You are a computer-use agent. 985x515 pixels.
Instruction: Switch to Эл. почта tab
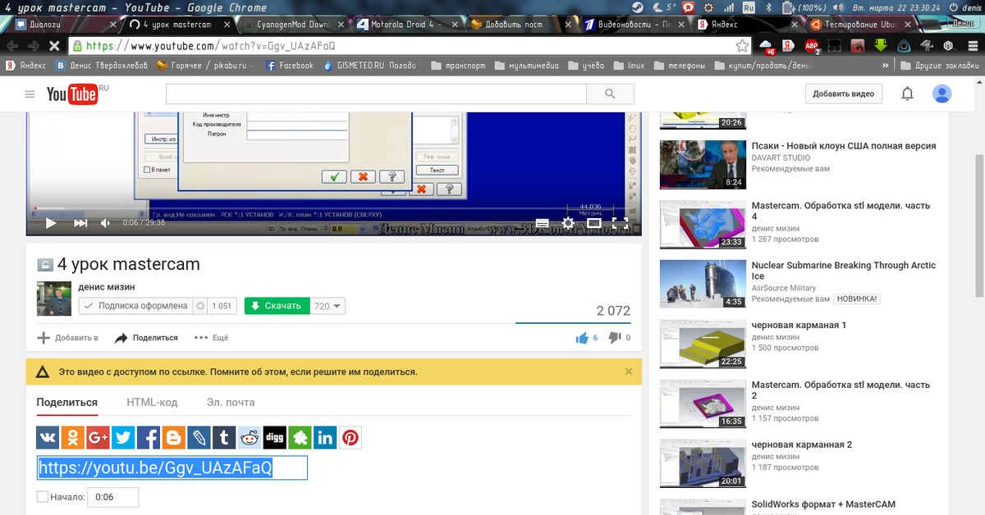[231, 403]
